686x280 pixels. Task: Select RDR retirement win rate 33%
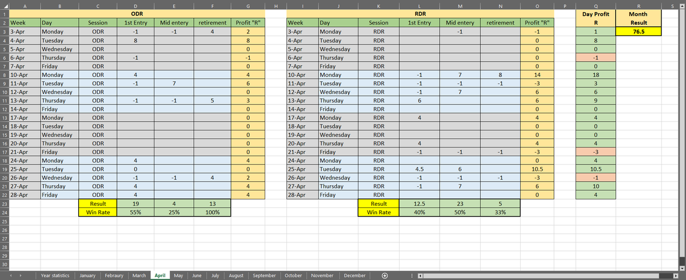click(x=500, y=212)
